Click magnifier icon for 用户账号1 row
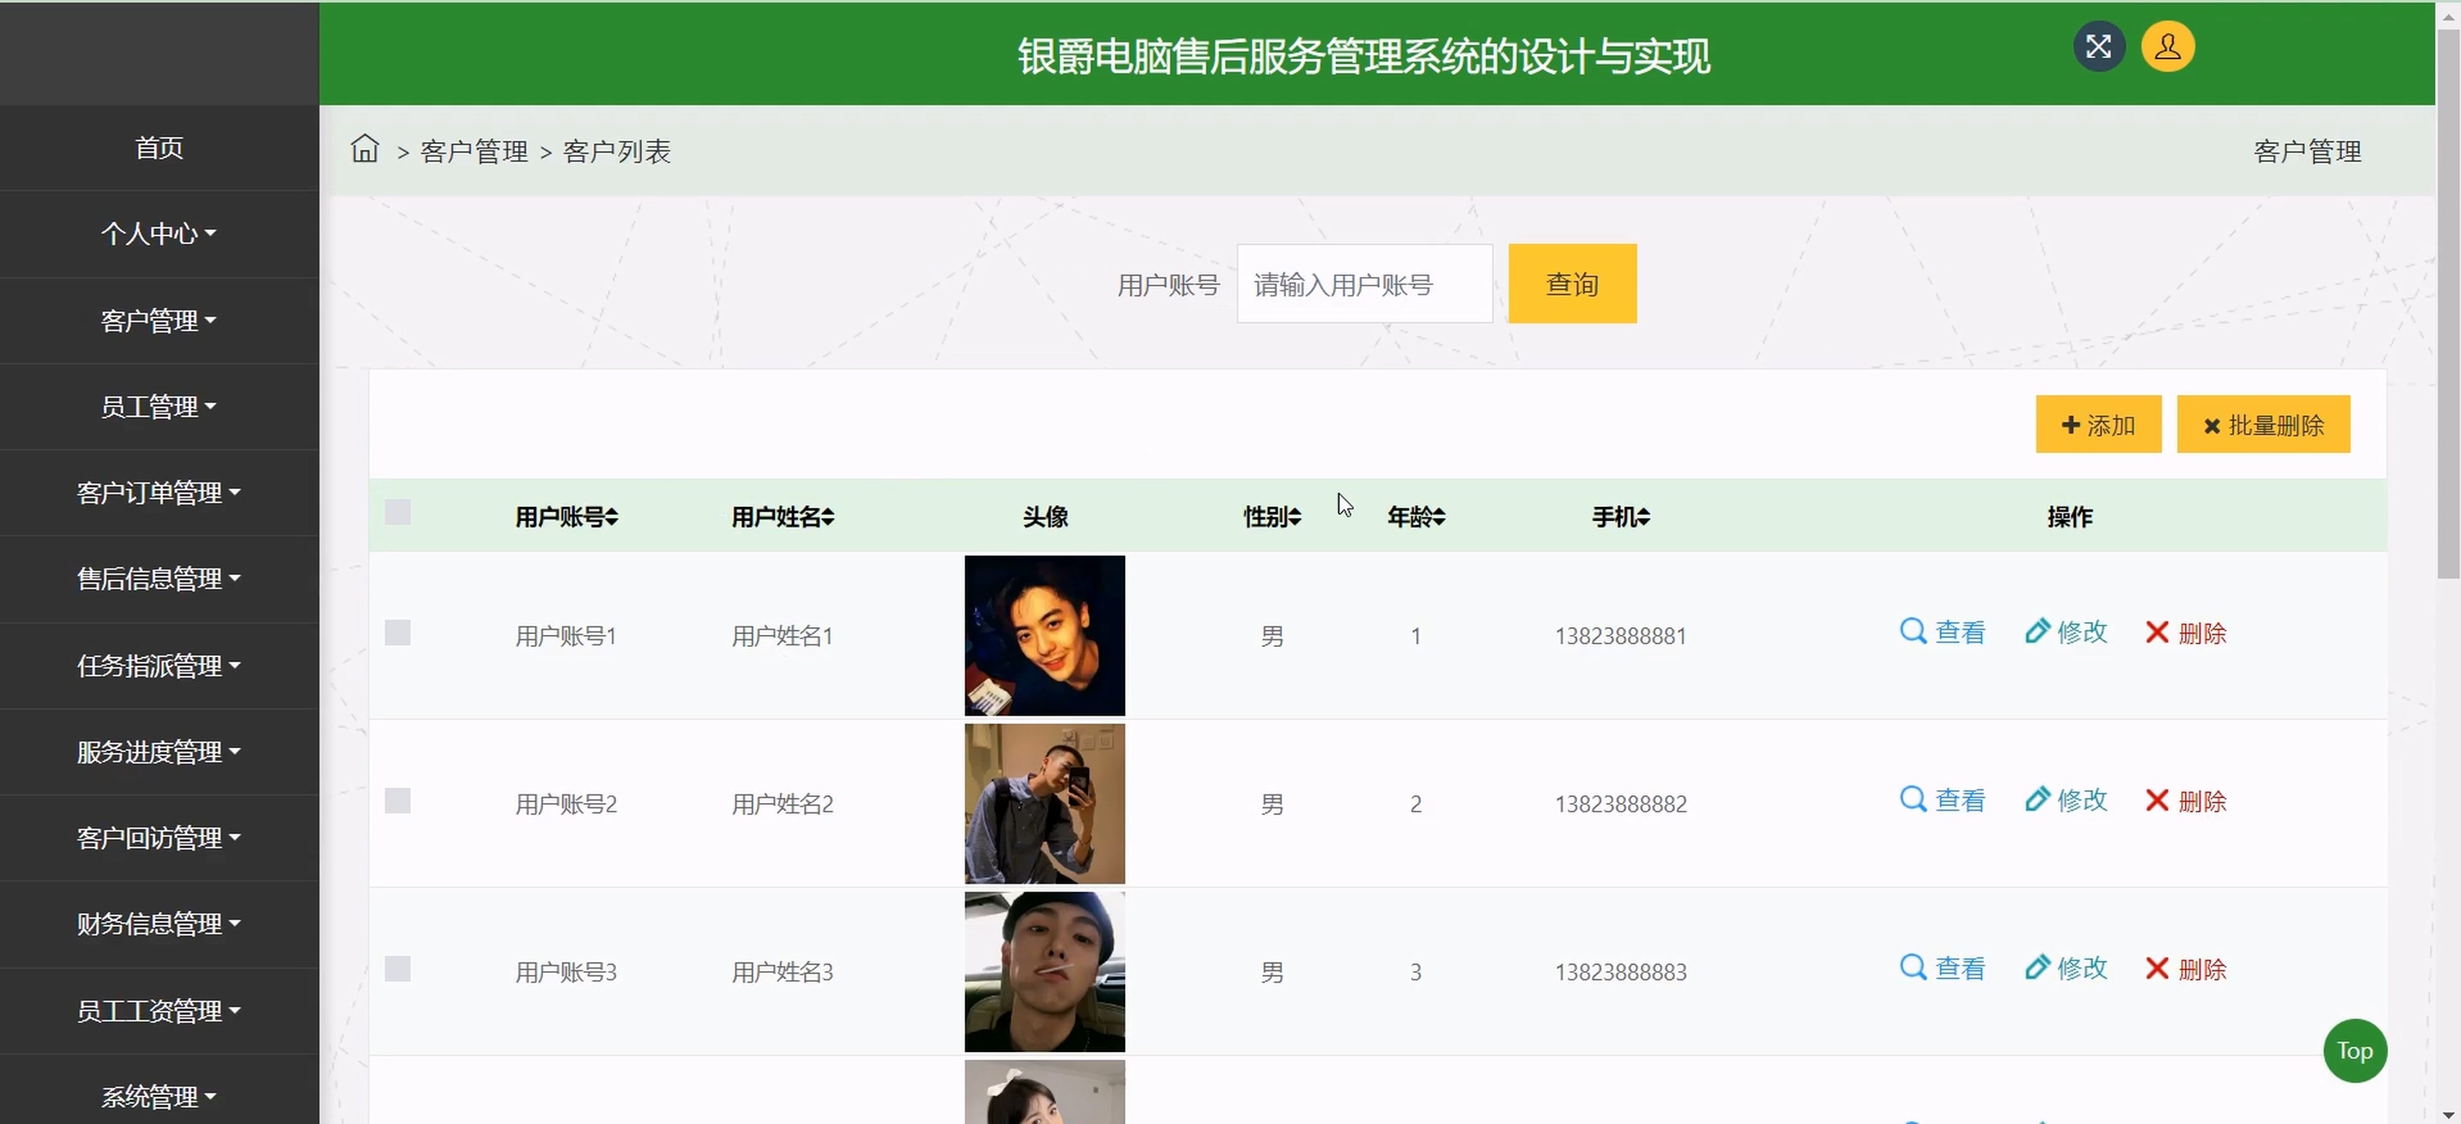The height and width of the screenshot is (1124, 2461). coord(1913,631)
